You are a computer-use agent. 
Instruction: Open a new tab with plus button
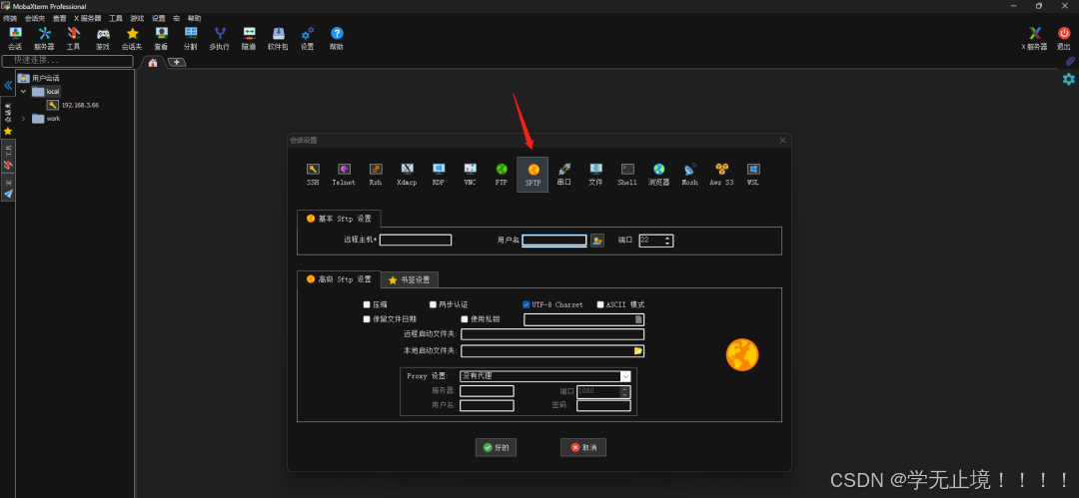point(177,62)
